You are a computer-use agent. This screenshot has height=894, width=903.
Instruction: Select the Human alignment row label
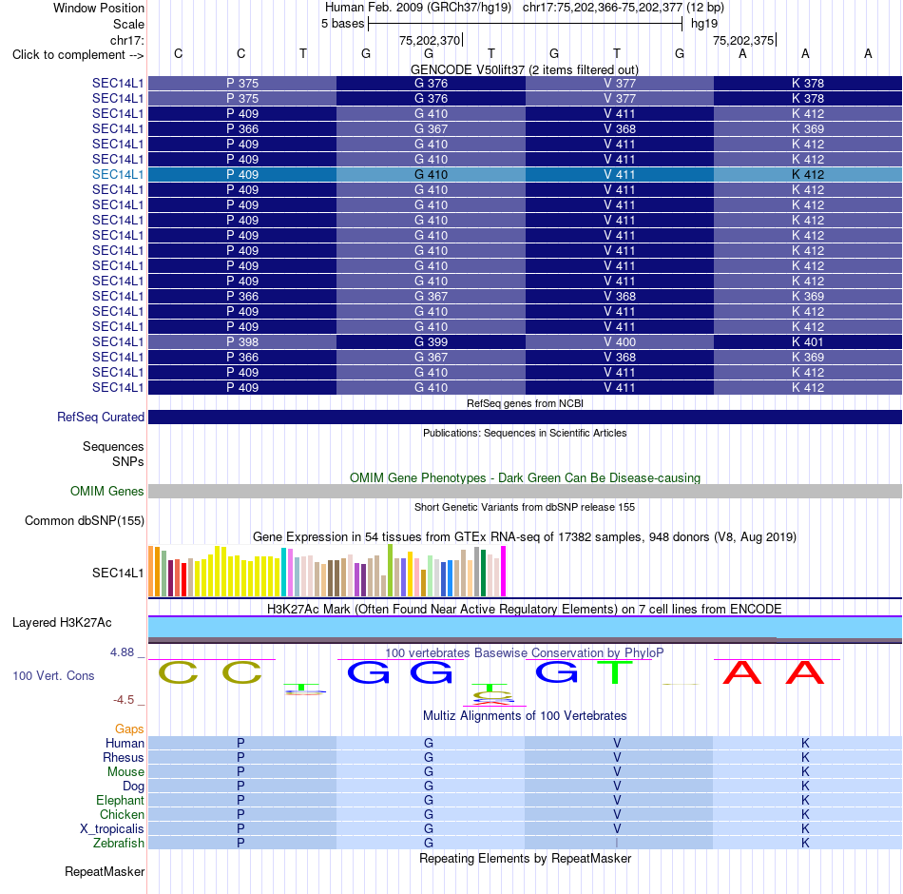click(125, 743)
